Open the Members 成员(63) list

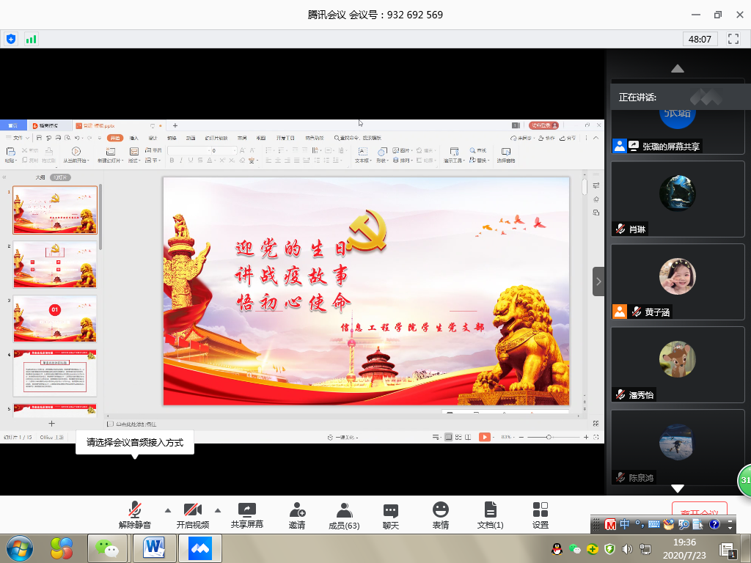(344, 515)
